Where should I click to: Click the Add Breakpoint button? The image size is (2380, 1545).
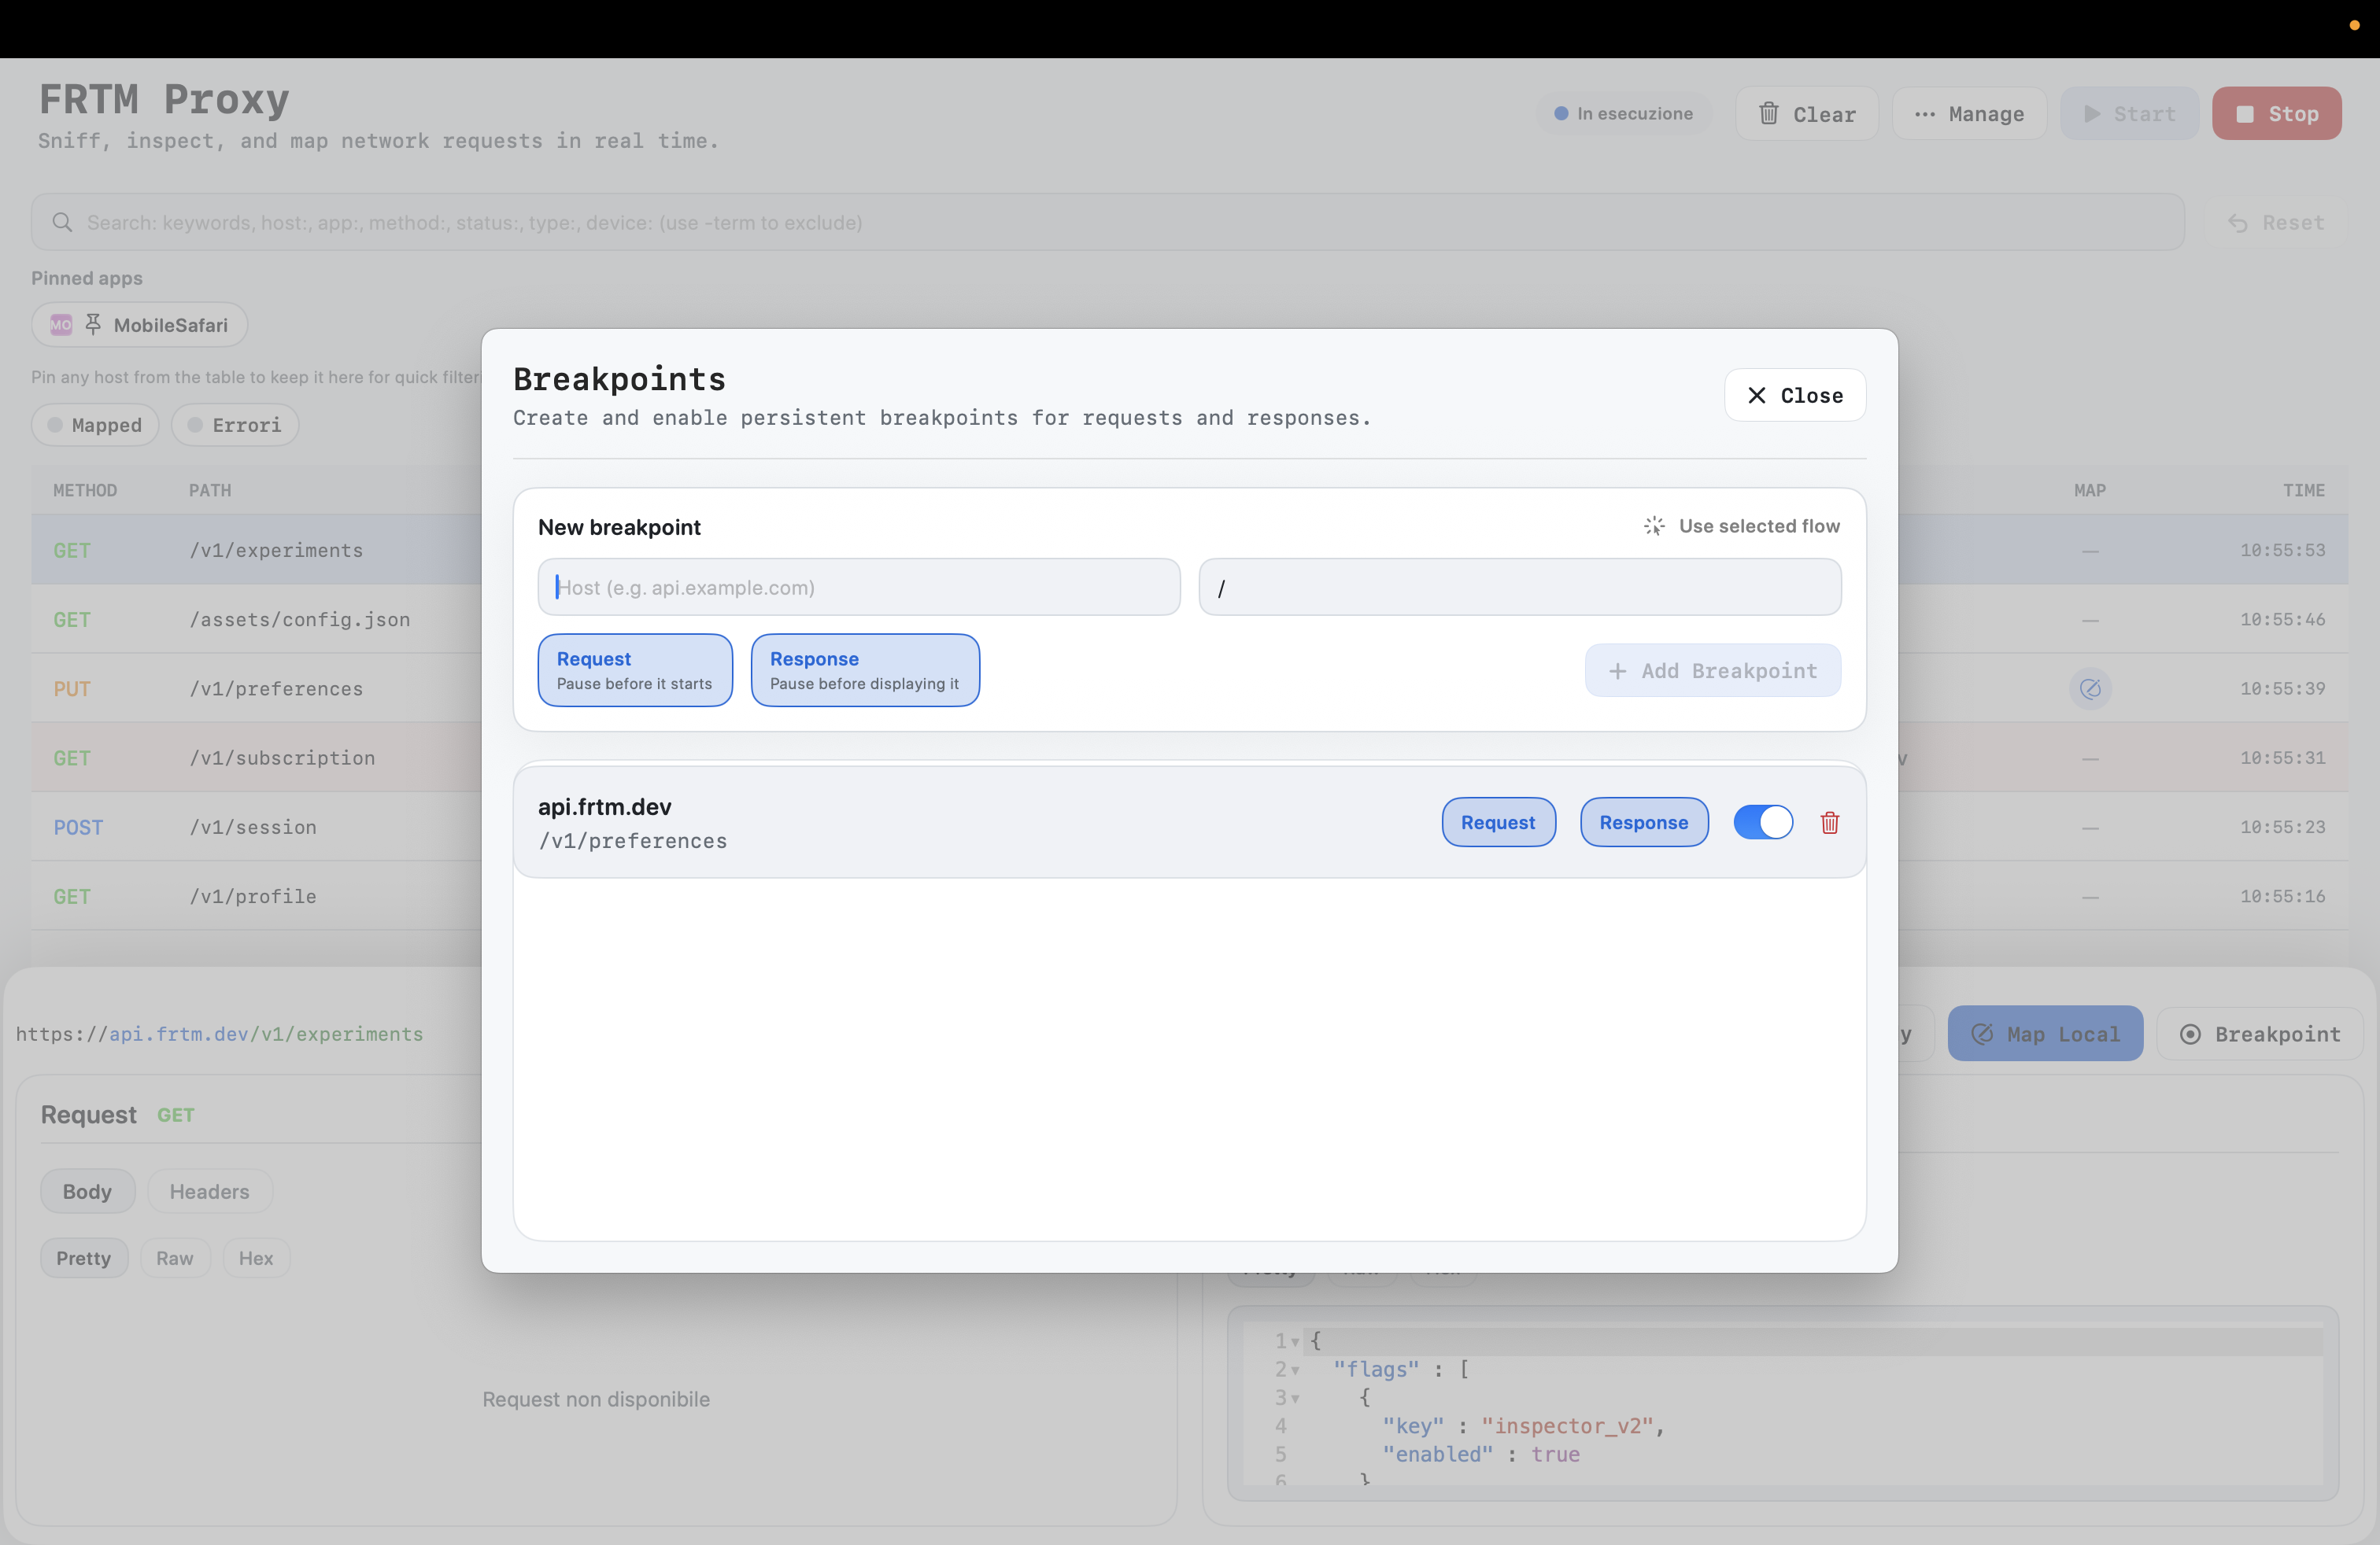(1711, 670)
